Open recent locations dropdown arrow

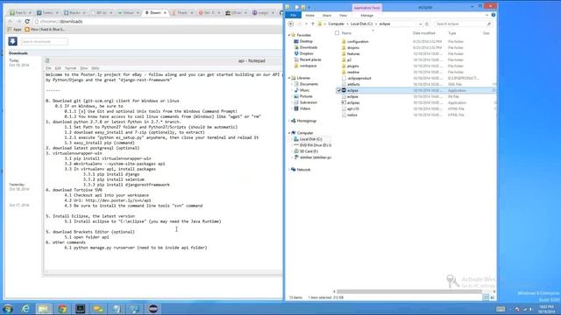tap(306, 24)
